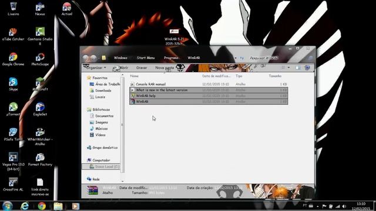Open Format Factory desktop icon
This screenshot has height=211, width=376.
click(40, 159)
